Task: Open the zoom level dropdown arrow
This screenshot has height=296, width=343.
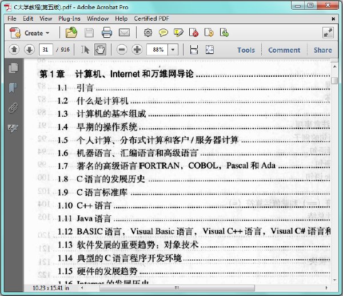Action: coord(173,50)
